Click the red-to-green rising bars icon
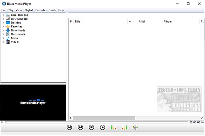The height and width of the screenshot is (136, 205). coord(125,127)
